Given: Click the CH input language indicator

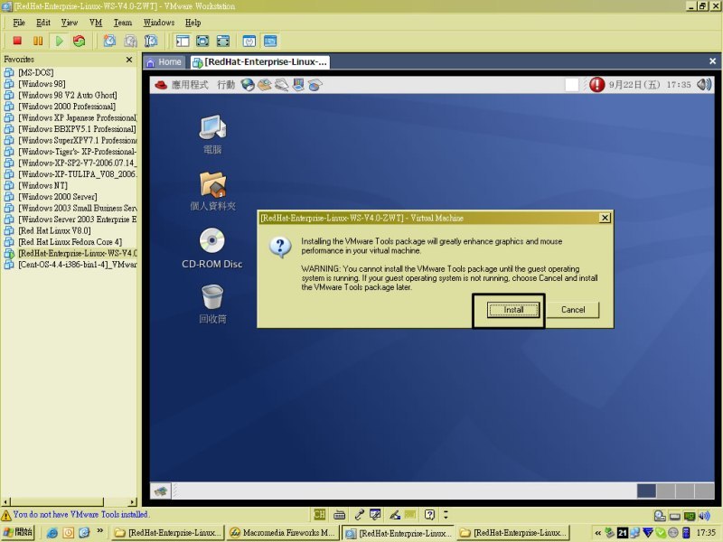Looking at the screenshot, I should (320, 514).
